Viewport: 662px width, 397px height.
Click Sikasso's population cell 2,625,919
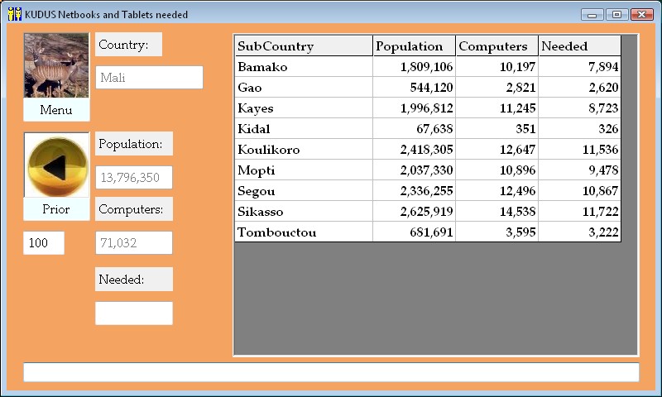tap(414, 212)
